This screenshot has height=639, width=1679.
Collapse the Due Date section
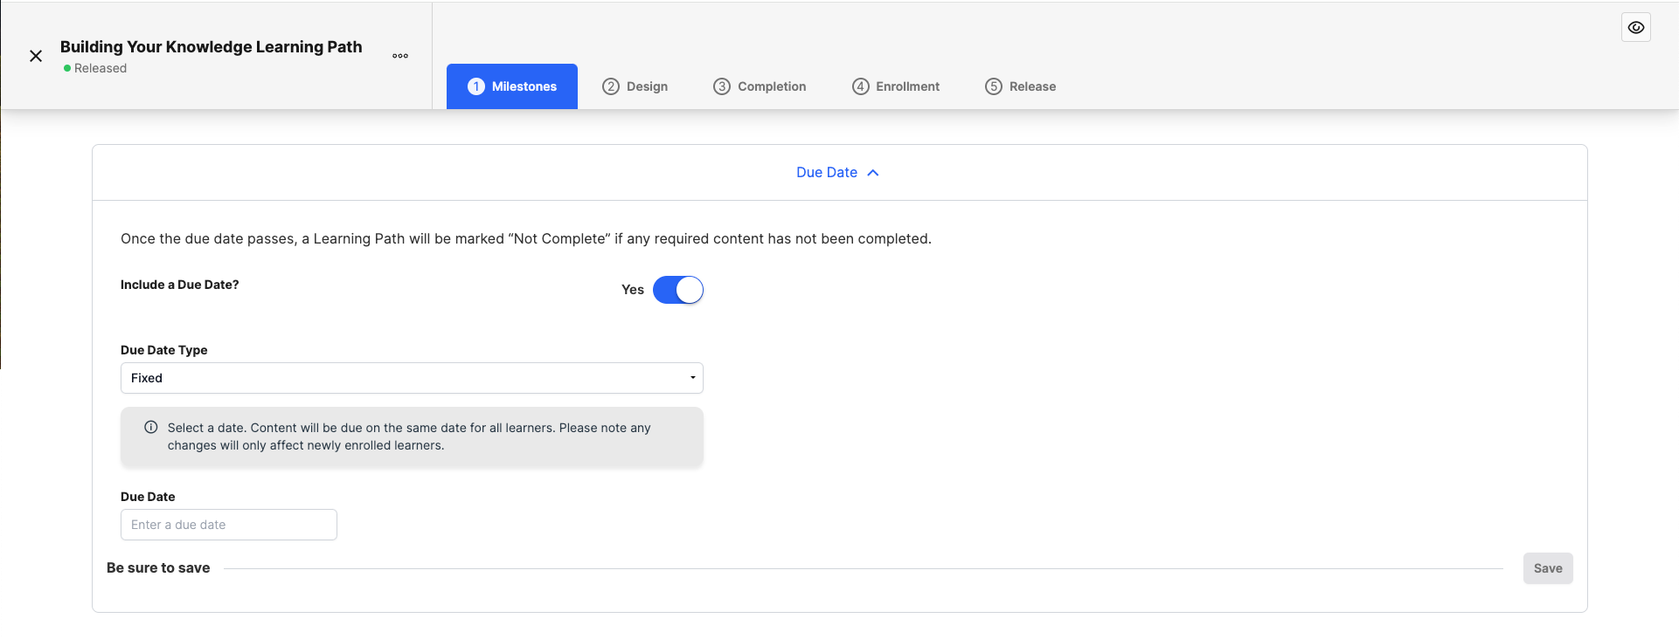click(x=837, y=173)
